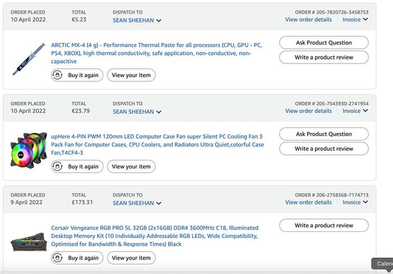Click the 9 April 2022 order date
The image size is (393, 274).
tap(26, 202)
